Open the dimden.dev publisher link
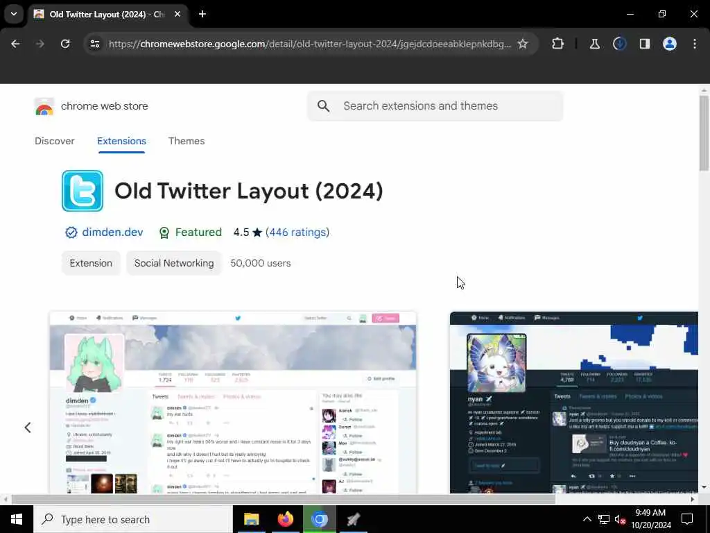Screen dimensions: 710x533 (x=112, y=232)
